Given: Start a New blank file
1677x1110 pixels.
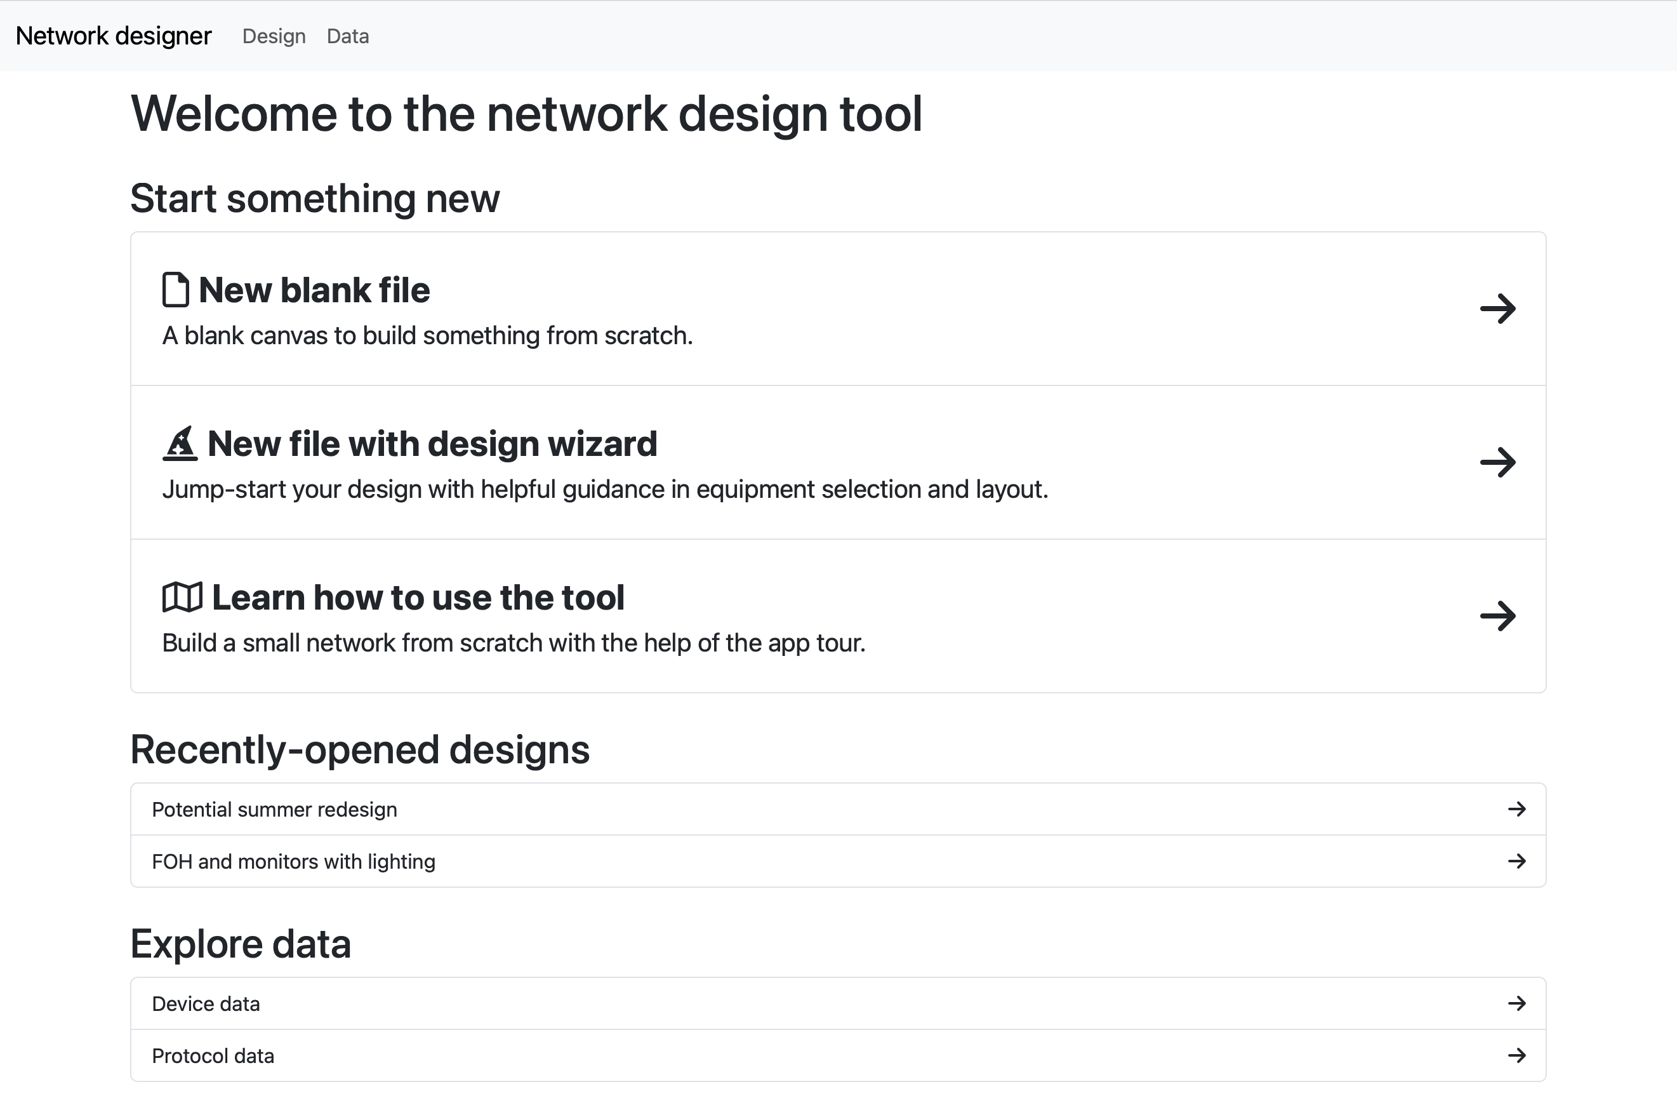Looking at the screenshot, I should click(314, 290).
